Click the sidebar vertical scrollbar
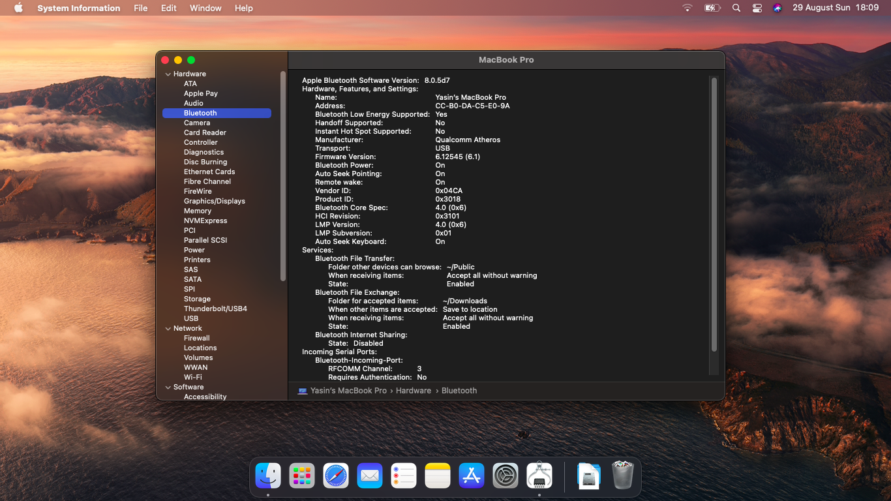The height and width of the screenshot is (501, 891). coord(283,176)
